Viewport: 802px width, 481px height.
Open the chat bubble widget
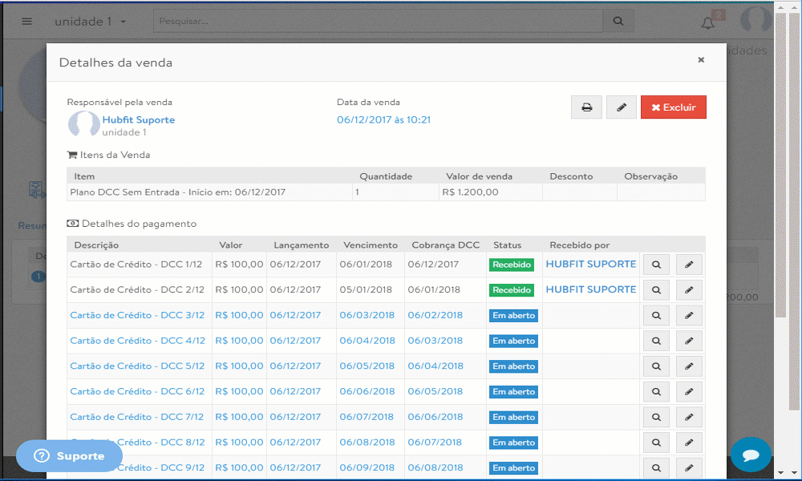[751, 455]
